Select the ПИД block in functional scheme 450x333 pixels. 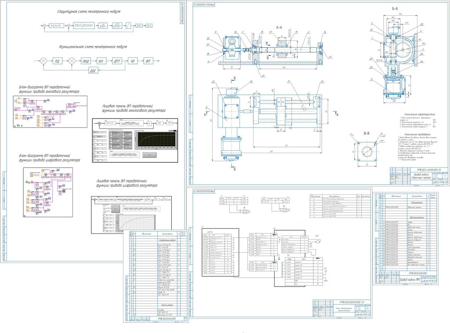pyautogui.click(x=86, y=61)
